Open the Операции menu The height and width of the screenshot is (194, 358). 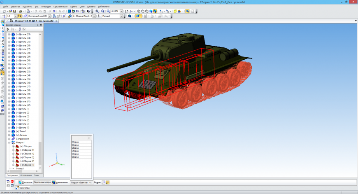(46, 7)
